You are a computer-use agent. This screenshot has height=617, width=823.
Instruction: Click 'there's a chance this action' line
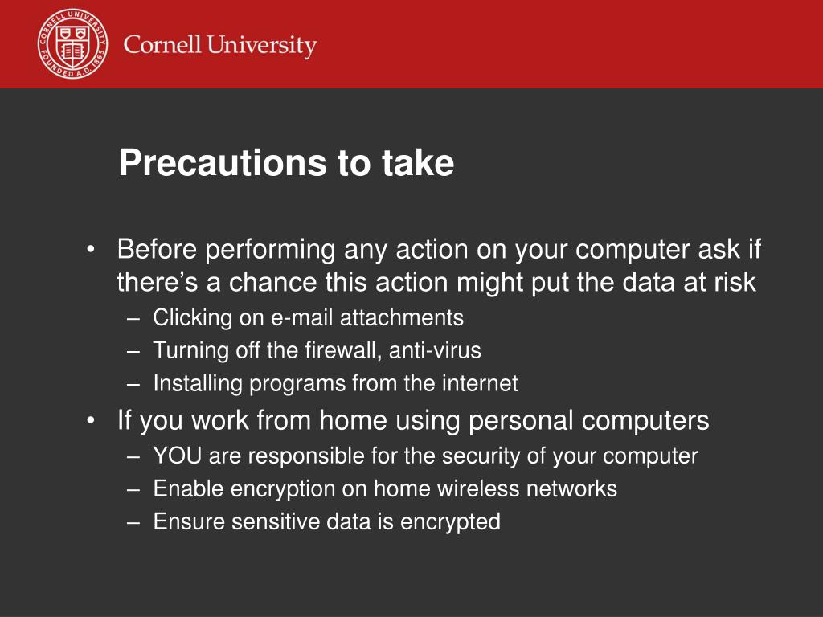[x=436, y=282]
